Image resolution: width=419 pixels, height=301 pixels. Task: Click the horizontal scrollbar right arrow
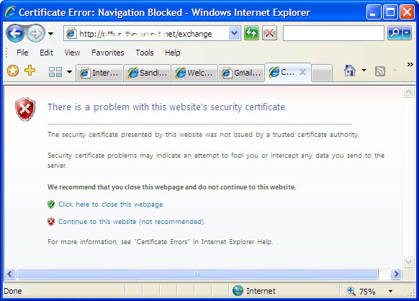click(x=396, y=274)
